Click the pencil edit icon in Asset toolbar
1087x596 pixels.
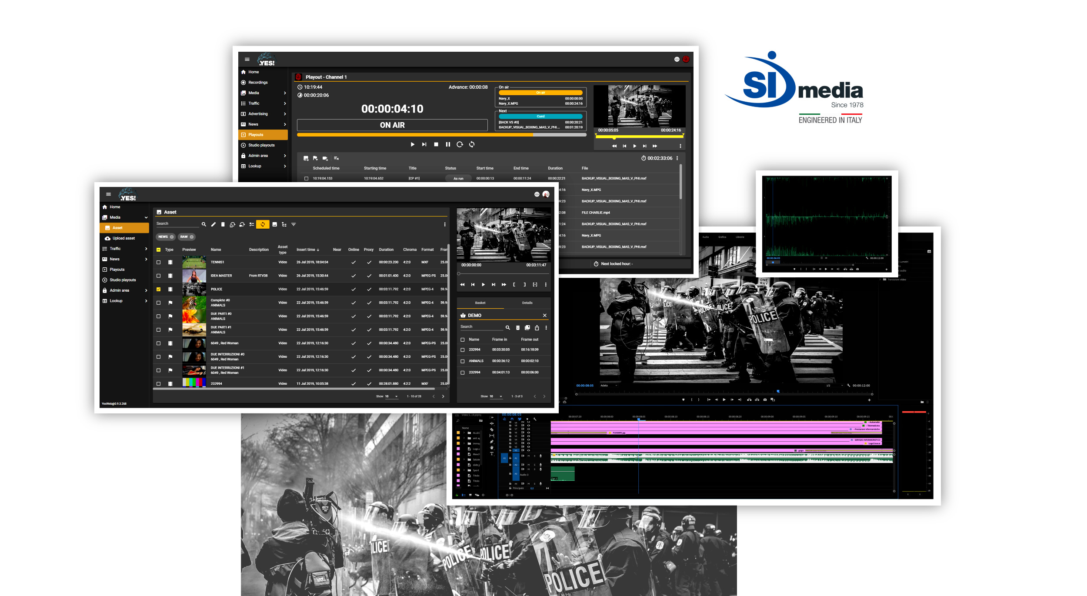pyautogui.click(x=213, y=224)
